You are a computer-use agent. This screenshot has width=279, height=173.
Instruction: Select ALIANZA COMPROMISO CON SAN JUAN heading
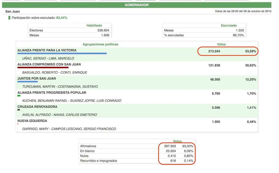click(49, 64)
